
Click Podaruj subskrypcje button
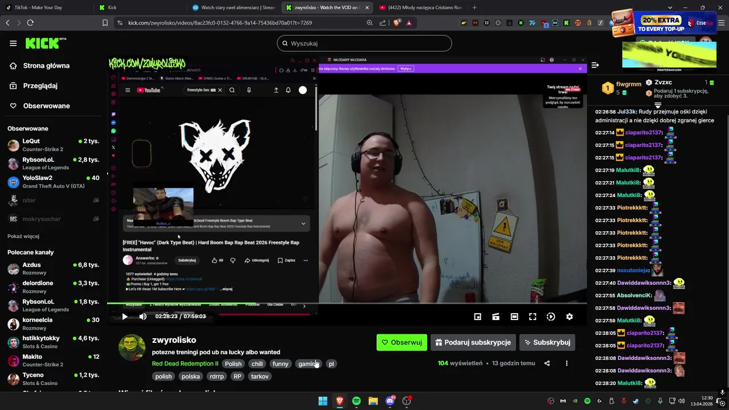click(473, 342)
